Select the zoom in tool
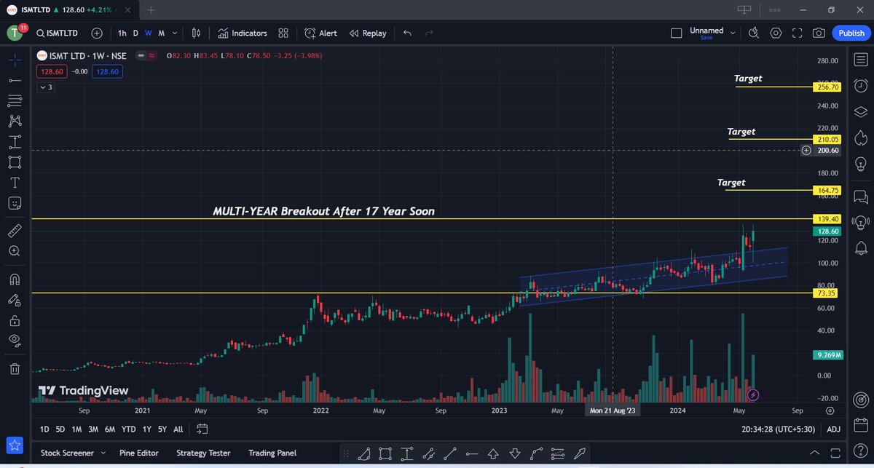This screenshot has height=468, width=874. click(x=15, y=251)
